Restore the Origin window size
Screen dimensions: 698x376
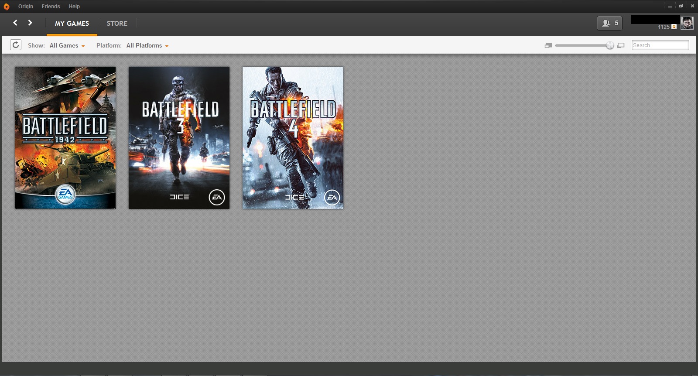[681, 6]
